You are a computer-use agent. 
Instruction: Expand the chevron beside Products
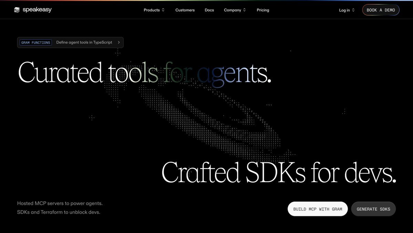[163, 10]
